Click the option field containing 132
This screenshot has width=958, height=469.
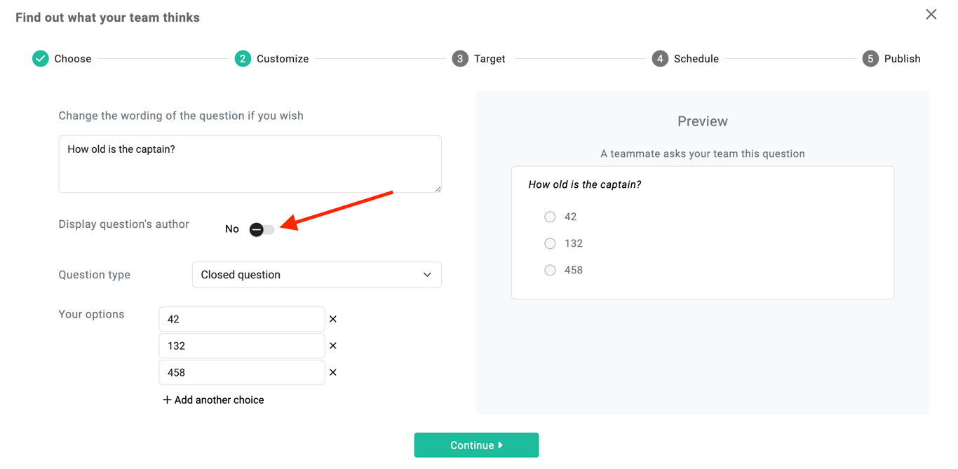(241, 346)
